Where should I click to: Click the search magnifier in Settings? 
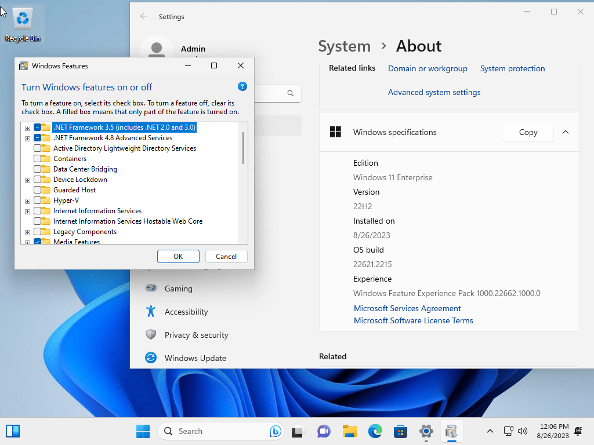pos(291,93)
